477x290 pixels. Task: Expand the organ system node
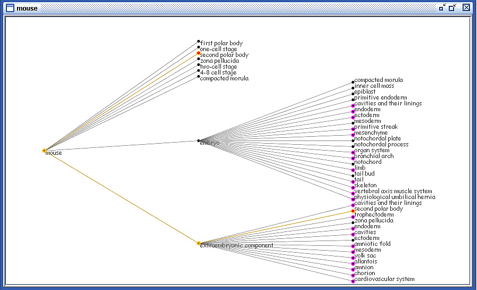tap(353, 152)
